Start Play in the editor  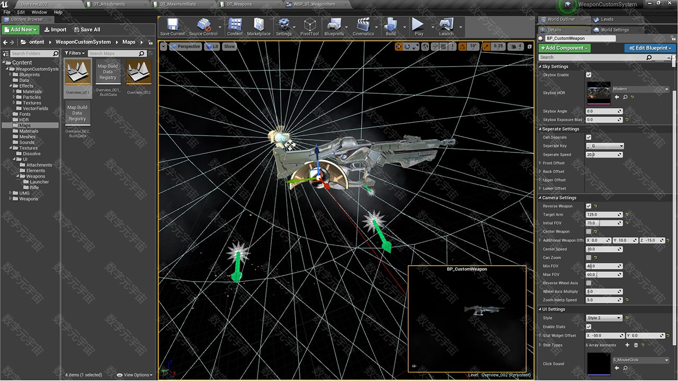pyautogui.click(x=418, y=27)
